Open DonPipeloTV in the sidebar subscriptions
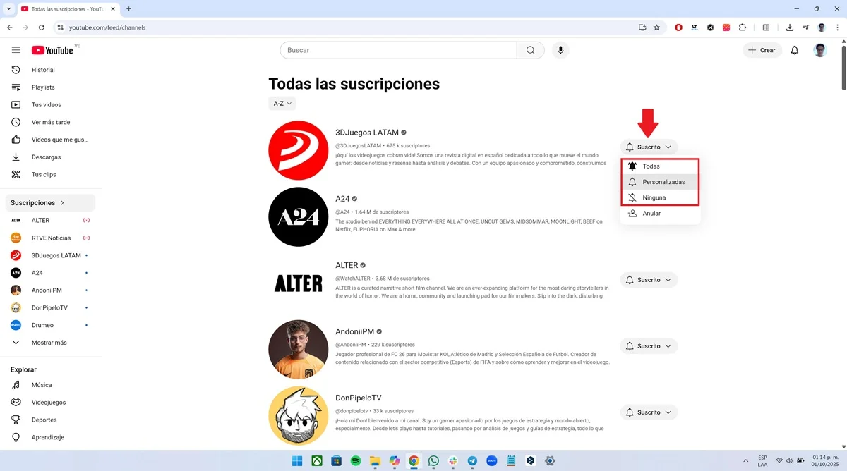 point(50,307)
